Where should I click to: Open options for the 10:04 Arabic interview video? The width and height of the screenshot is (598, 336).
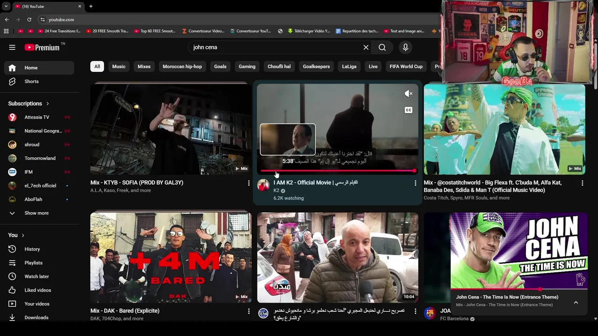pos(415,311)
